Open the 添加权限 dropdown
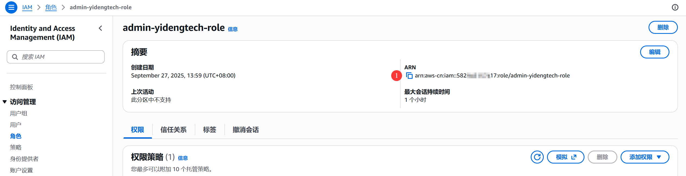The height and width of the screenshot is (176, 686). coord(645,157)
